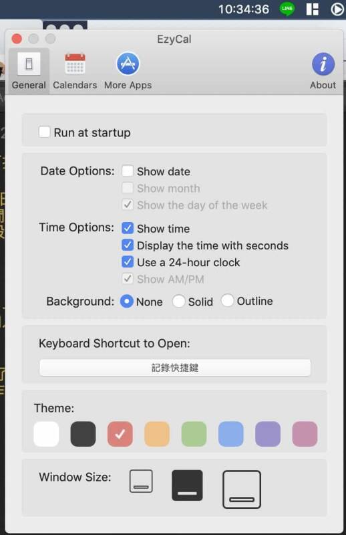Screen dimensions: 346x535
Task: Click the record shortcut button
Action: (x=175, y=367)
